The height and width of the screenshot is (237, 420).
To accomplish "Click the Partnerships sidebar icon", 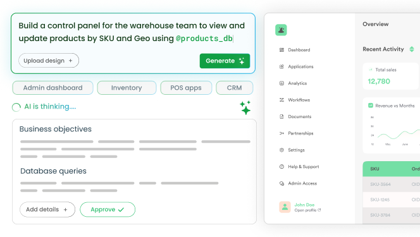I will 281,133.
